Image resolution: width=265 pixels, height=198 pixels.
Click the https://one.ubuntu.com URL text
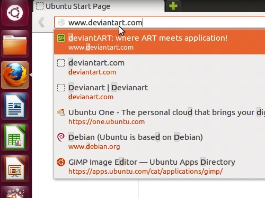pyautogui.click(x=107, y=122)
